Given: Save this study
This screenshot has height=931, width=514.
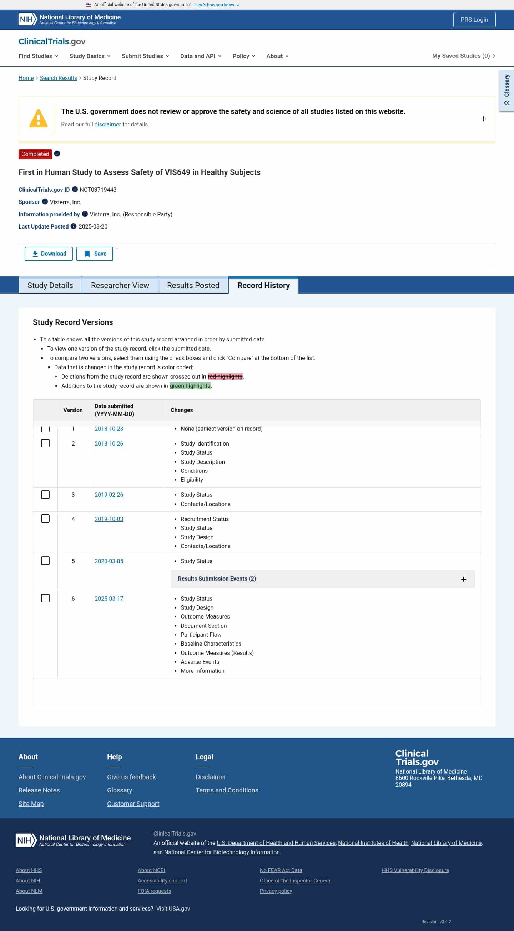Looking at the screenshot, I should [x=95, y=254].
